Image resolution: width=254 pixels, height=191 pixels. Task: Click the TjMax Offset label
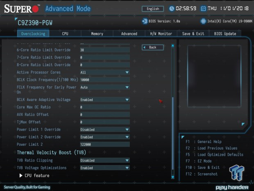29,122
